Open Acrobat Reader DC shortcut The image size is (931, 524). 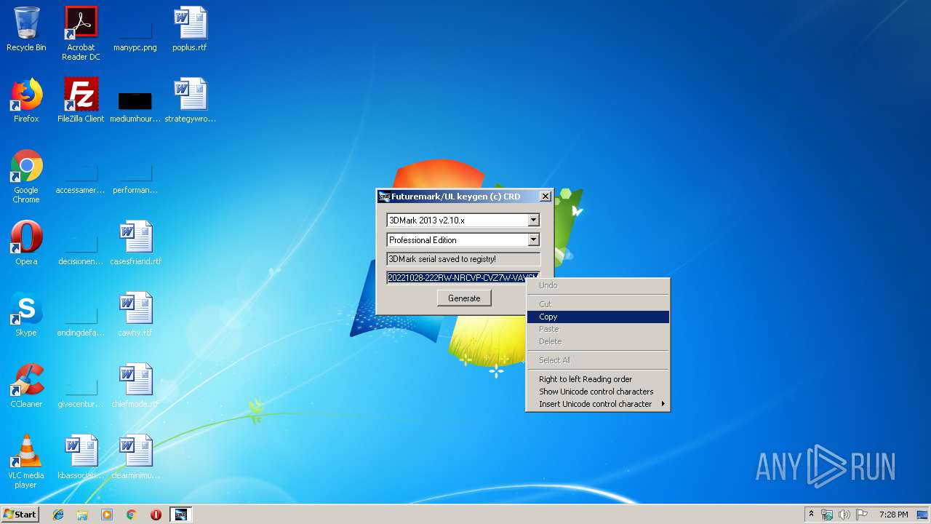tap(81, 33)
